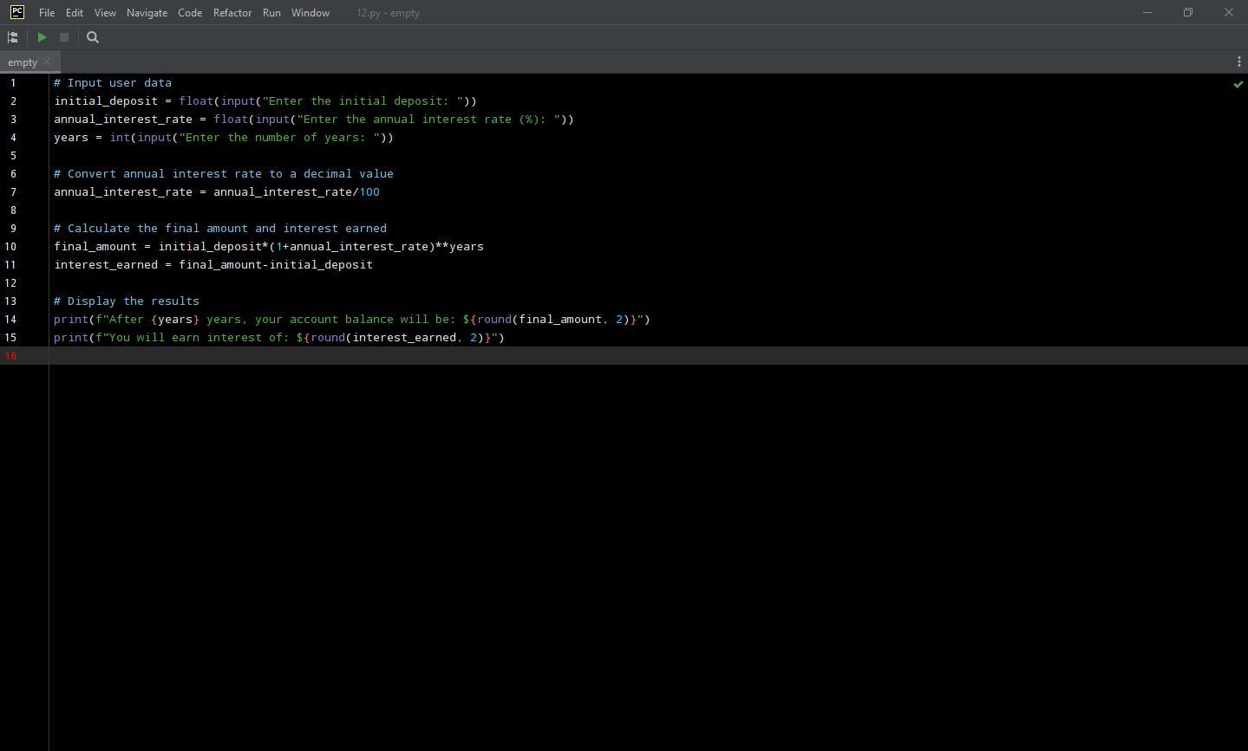This screenshot has height=751, width=1248.
Task: Open the Run menu
Action: [x=271, y=13]
